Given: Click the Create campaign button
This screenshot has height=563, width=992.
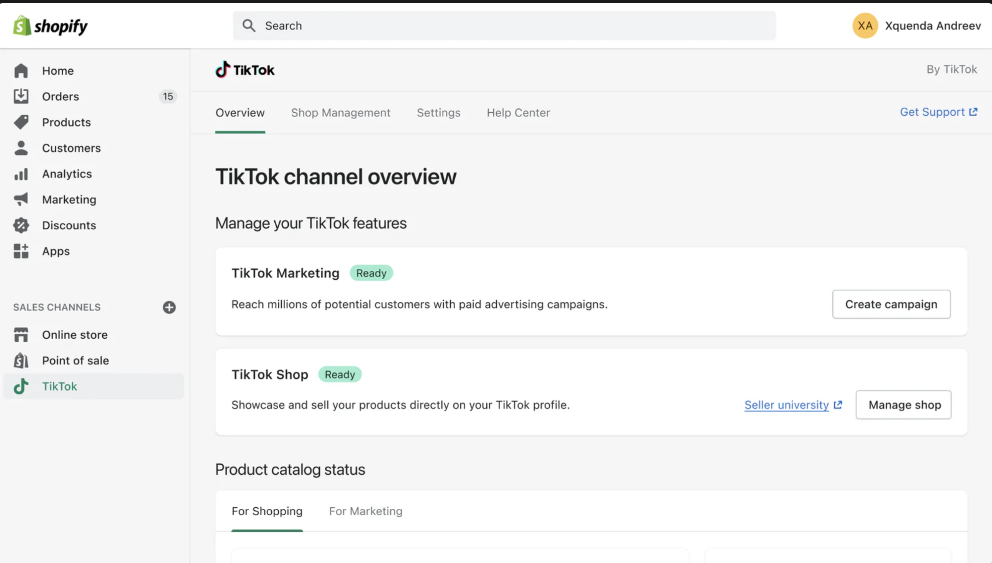Looking at the screenshot, I should pos(891,304).
